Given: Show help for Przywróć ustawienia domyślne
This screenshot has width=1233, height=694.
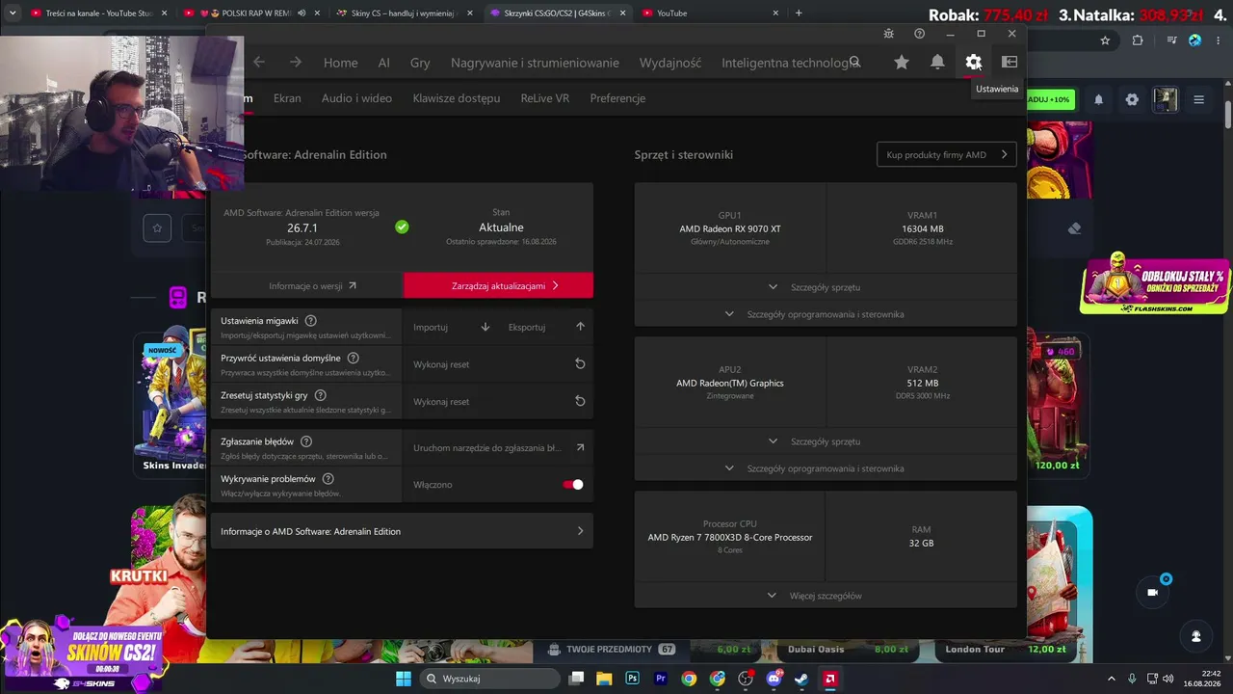Looking at the screenshot, I should [x=354, y=358].
